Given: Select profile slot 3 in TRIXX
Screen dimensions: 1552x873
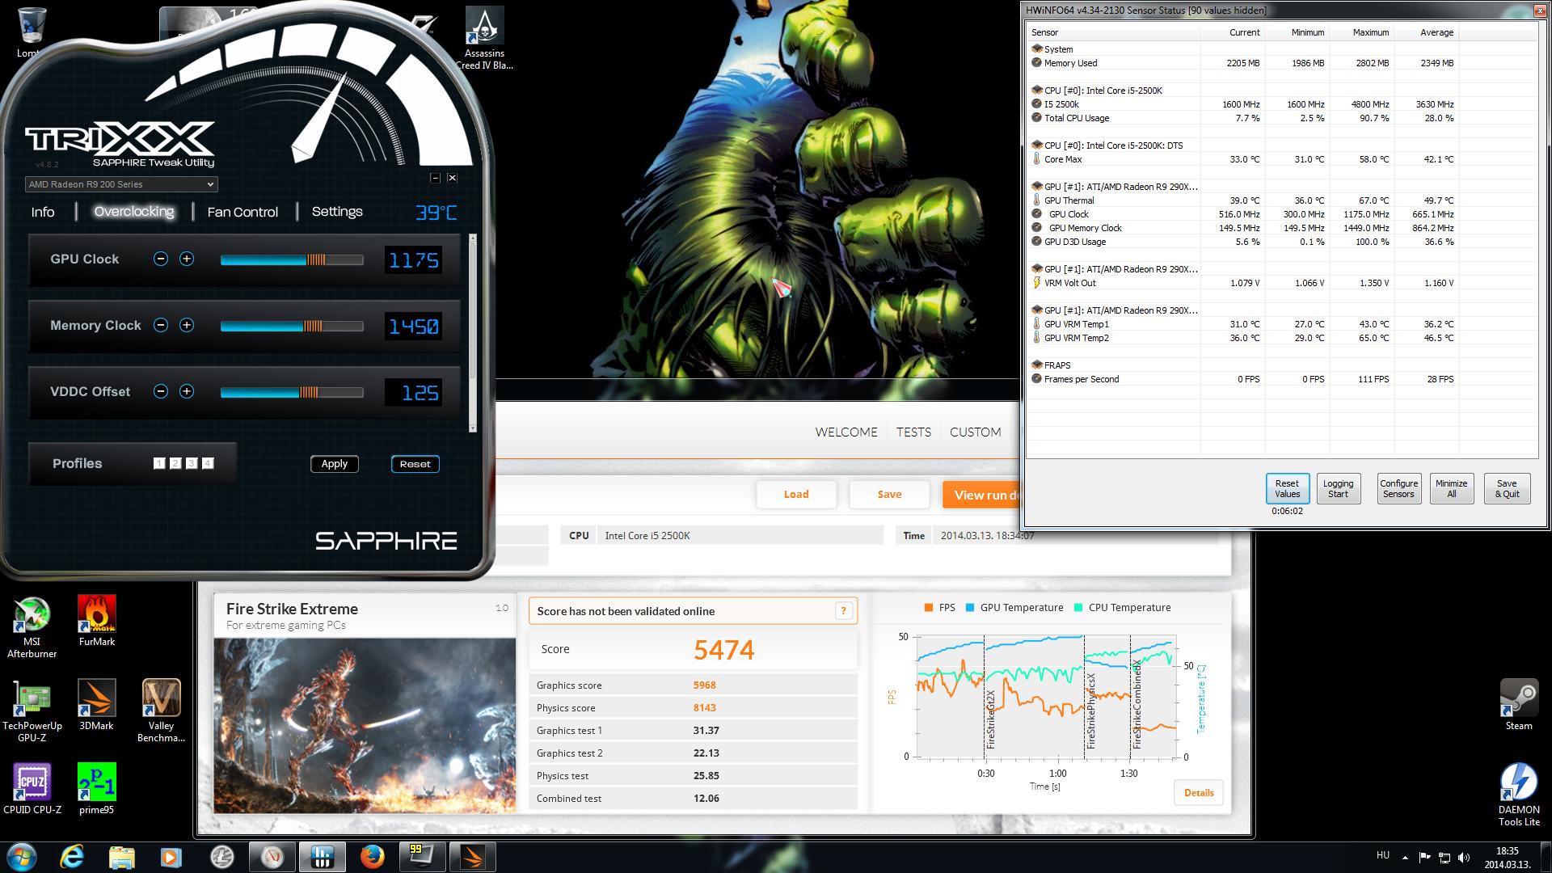Looking at the screenshot, I should click(x=192, y=463).
